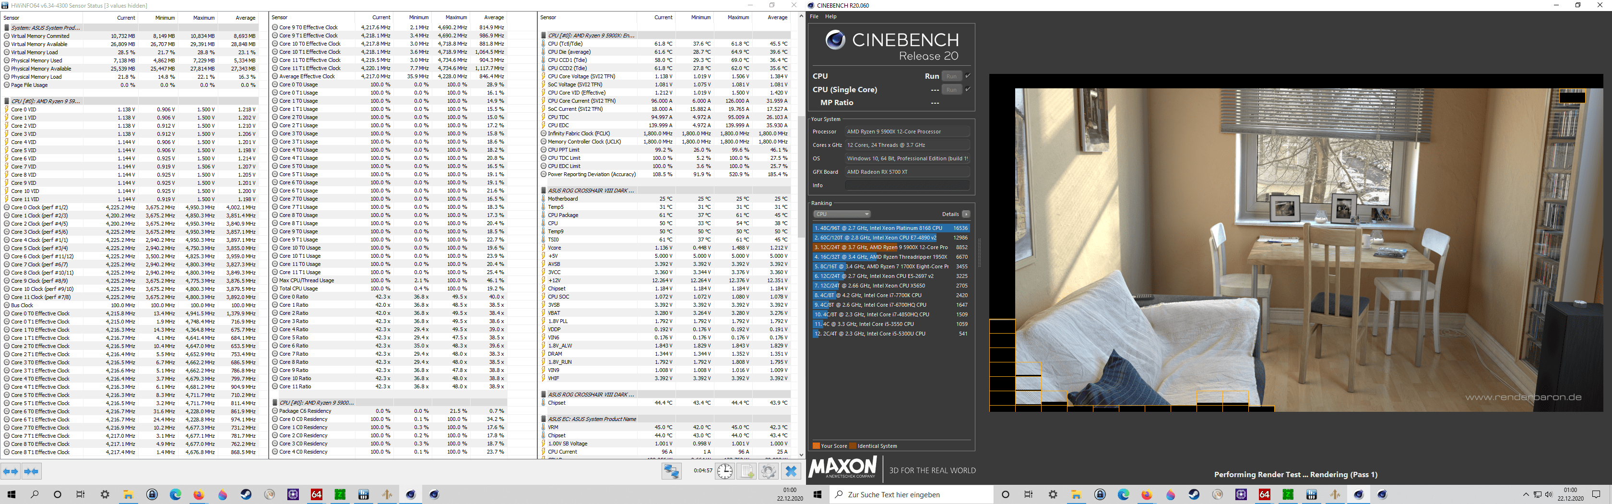Toggle the CPU (Single Core) test checkbox
Viewport: 1612px width, 504px height.
coord(968,90)
